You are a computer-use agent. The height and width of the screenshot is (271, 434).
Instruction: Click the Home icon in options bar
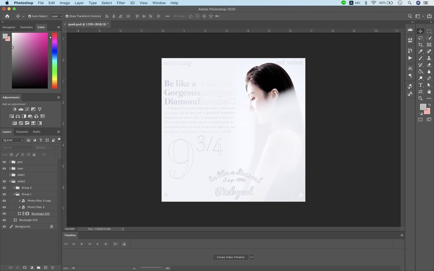point(7,16)
